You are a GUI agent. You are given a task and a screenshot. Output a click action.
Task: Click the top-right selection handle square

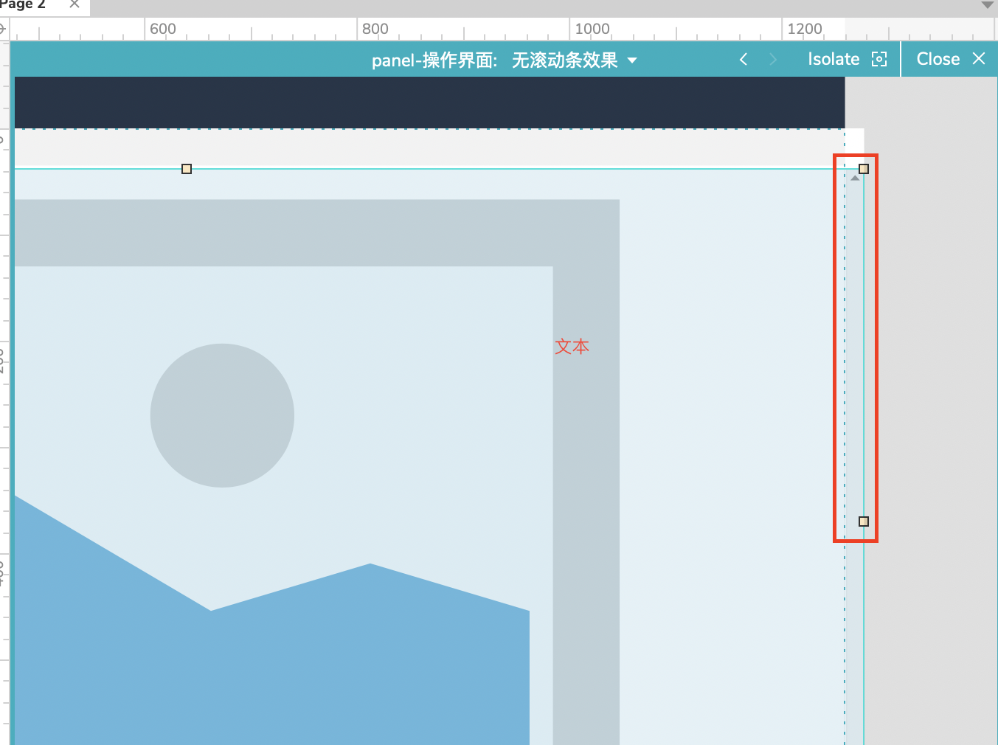(x=864, y=168)
